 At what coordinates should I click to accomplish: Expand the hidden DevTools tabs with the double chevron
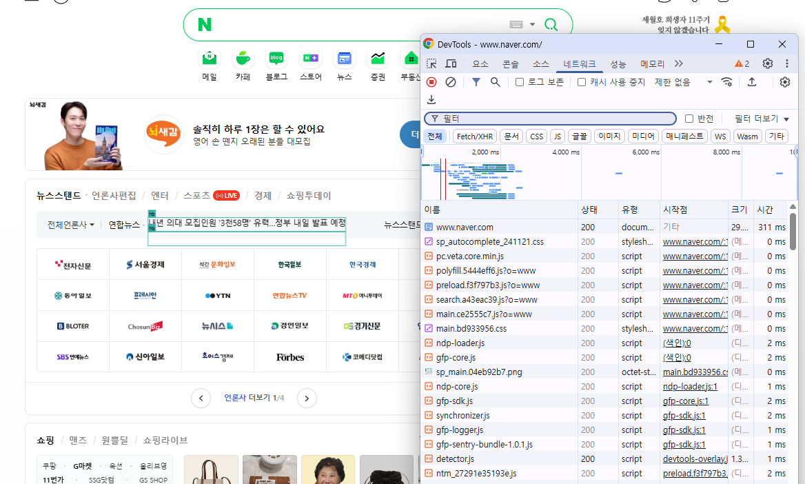[679, 63]
